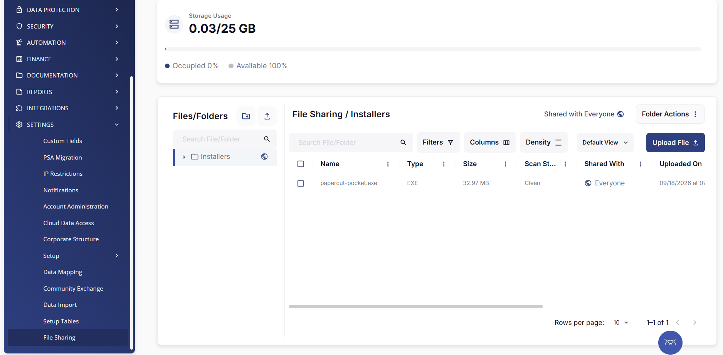Expand the Data Protection menu

click(117, 10)
